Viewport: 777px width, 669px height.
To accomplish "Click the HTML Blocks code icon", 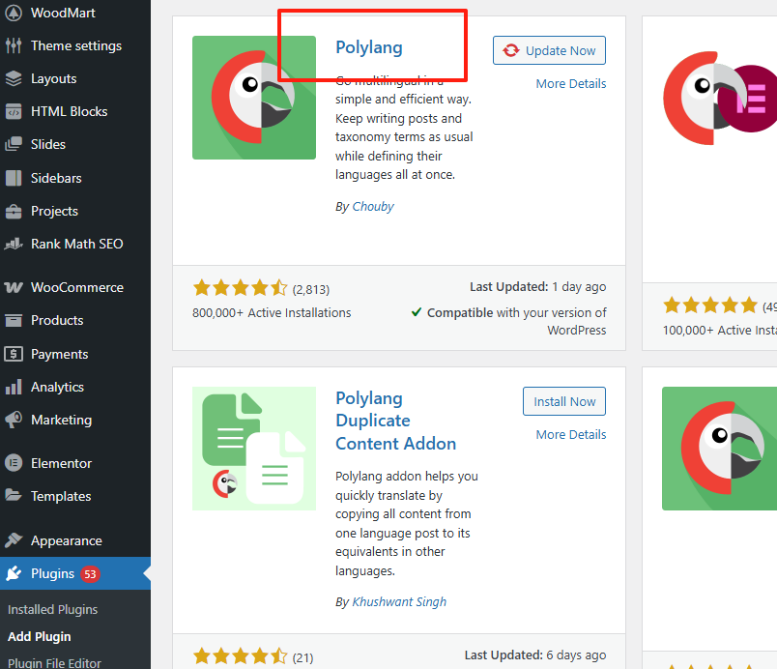I will pos(14,111).
